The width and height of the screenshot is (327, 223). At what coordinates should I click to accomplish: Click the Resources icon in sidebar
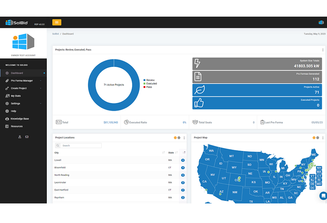(x=7, y=126)
